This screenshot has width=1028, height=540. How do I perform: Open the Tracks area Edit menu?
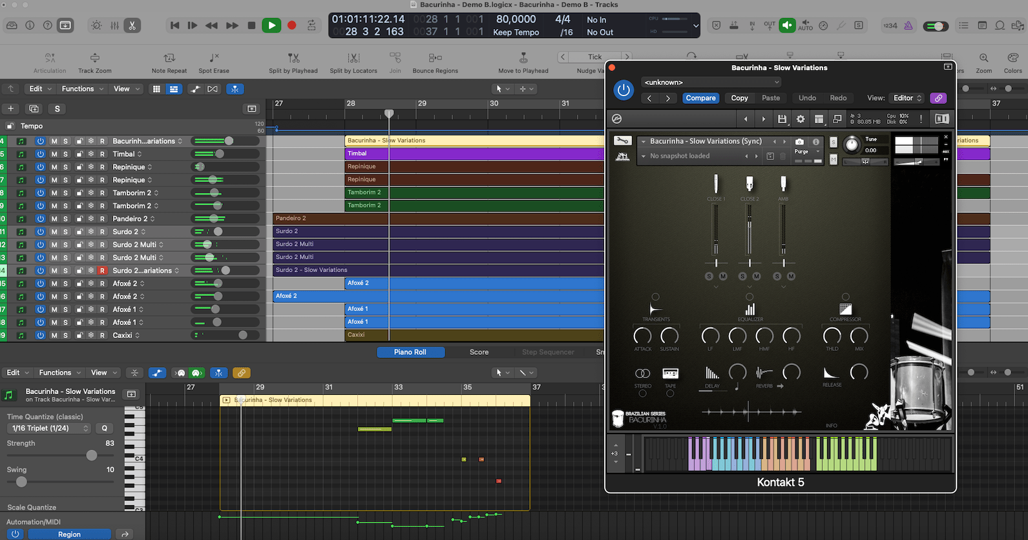click(39, 89)
